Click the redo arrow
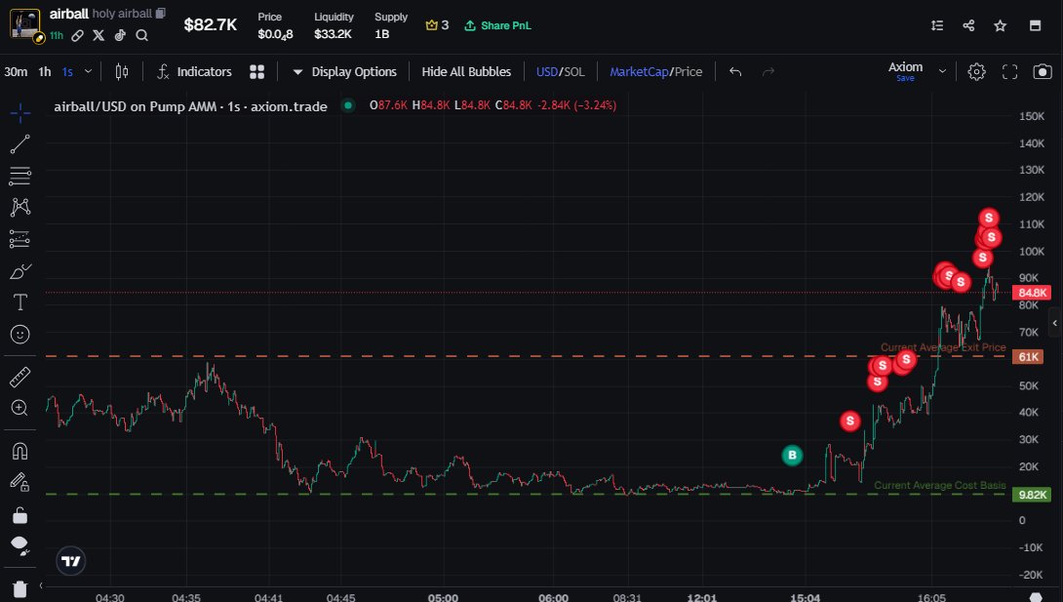This screenshot has height=602, width=1063. coord(768,72)
